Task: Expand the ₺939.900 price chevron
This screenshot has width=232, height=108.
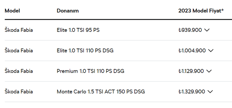Action: pyautogui.click(x=207, y=30)
